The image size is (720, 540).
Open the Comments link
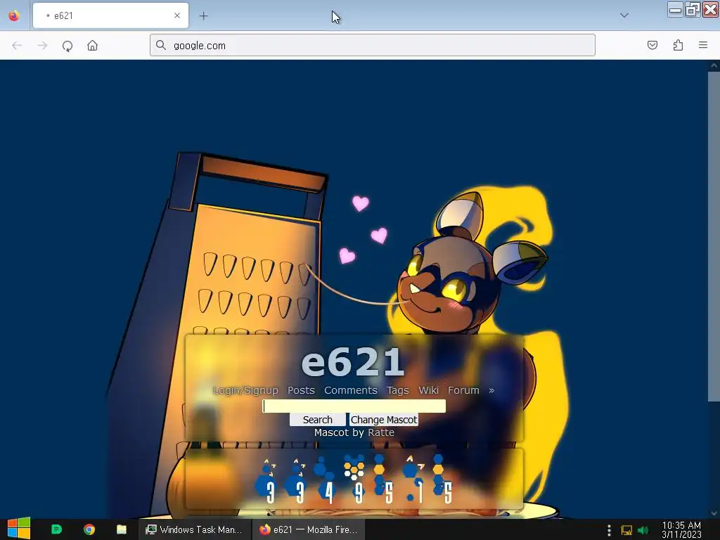(x=351, y=390)
